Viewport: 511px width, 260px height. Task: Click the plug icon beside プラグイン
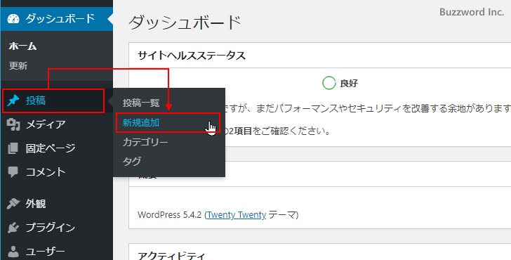point(13,228)
